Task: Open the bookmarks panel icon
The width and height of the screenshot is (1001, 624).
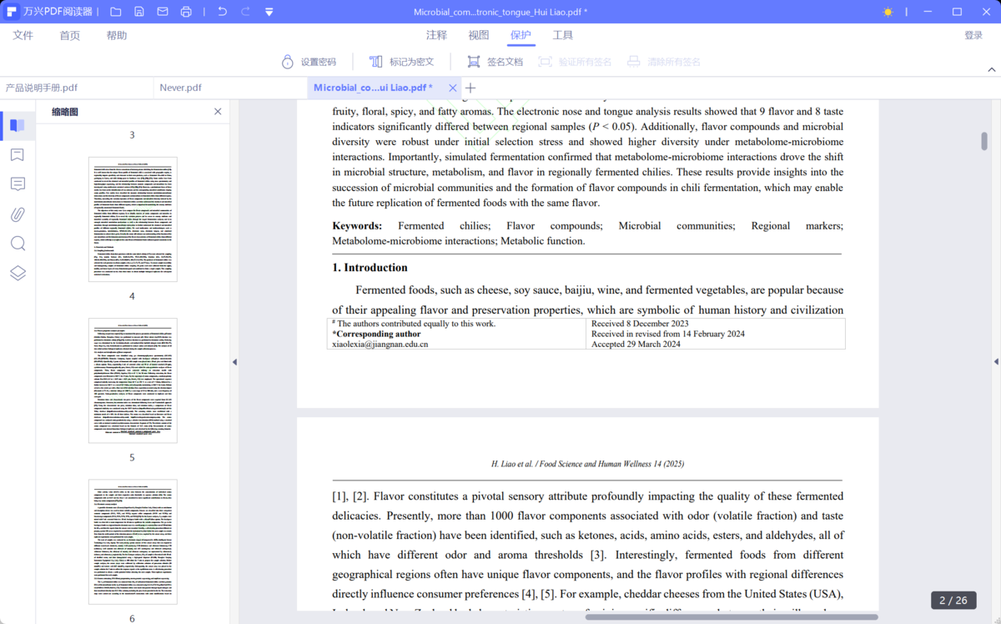Action: (x=18, y=155)
